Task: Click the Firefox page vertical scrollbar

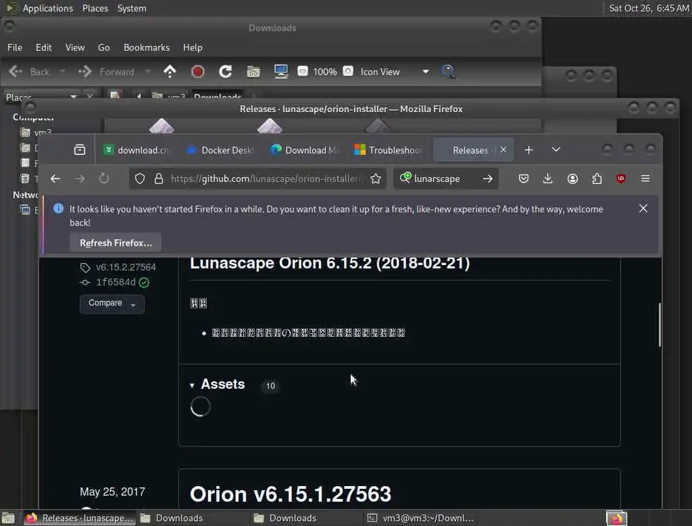Action: click(660, 325)
